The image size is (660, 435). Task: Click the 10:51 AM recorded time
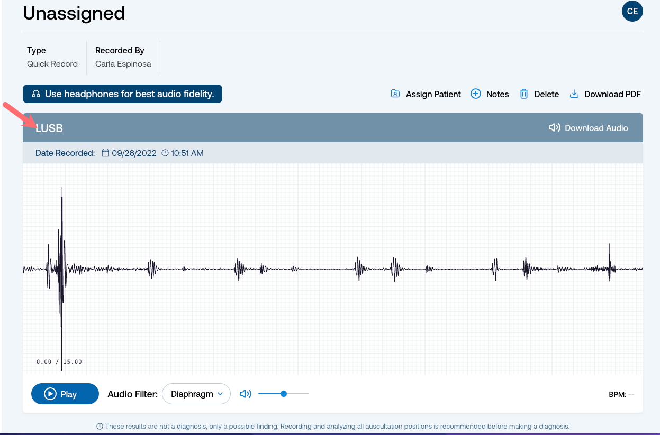coord(187,153)
